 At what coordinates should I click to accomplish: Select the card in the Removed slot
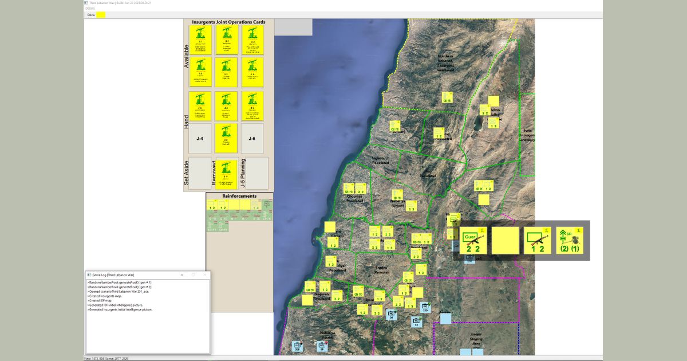(227, 174)
